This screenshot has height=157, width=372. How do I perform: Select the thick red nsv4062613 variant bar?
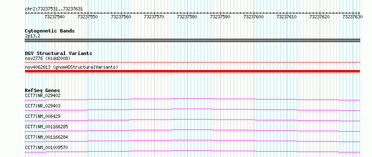pos(192,71)
